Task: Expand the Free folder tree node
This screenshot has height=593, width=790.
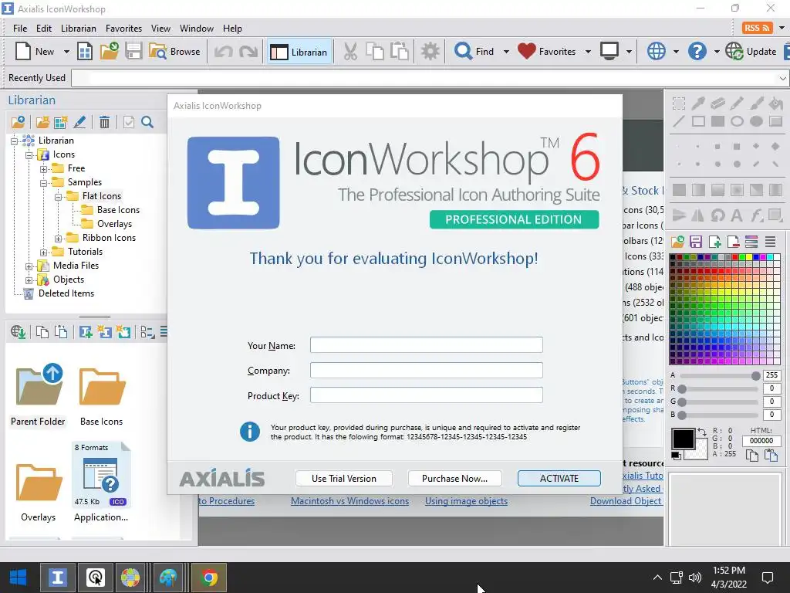Action: pyautogui.click(x=44, y=169)
